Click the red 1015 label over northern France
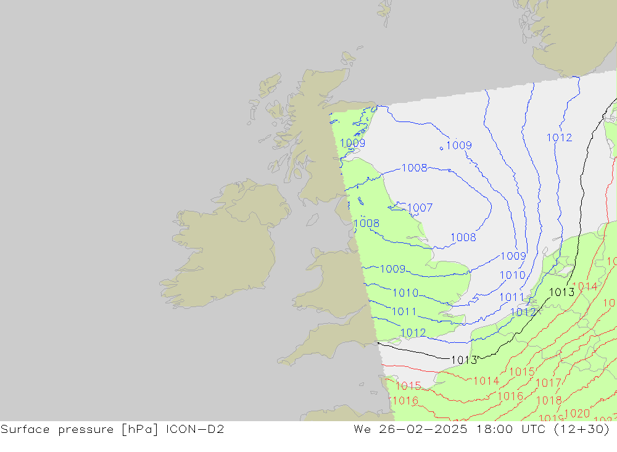The height and width of the screenshot is (452, 617). (x=522, y=372)
